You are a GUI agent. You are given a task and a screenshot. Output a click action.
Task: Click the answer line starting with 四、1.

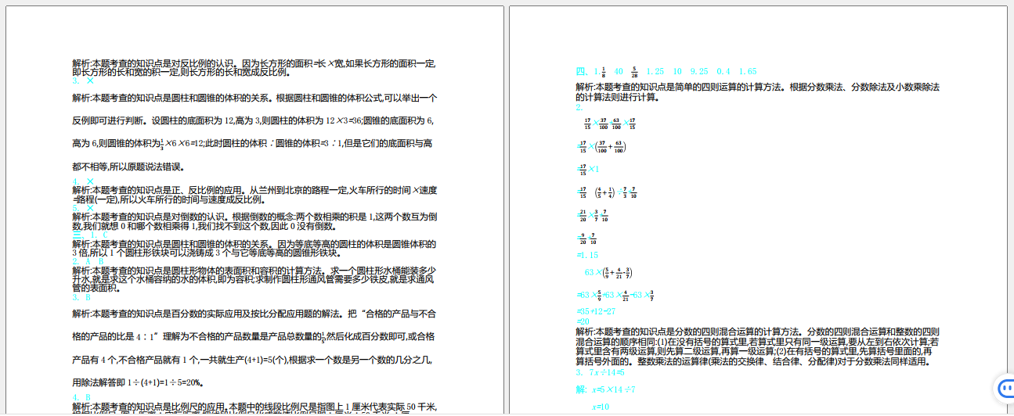[x=666, y=71]
